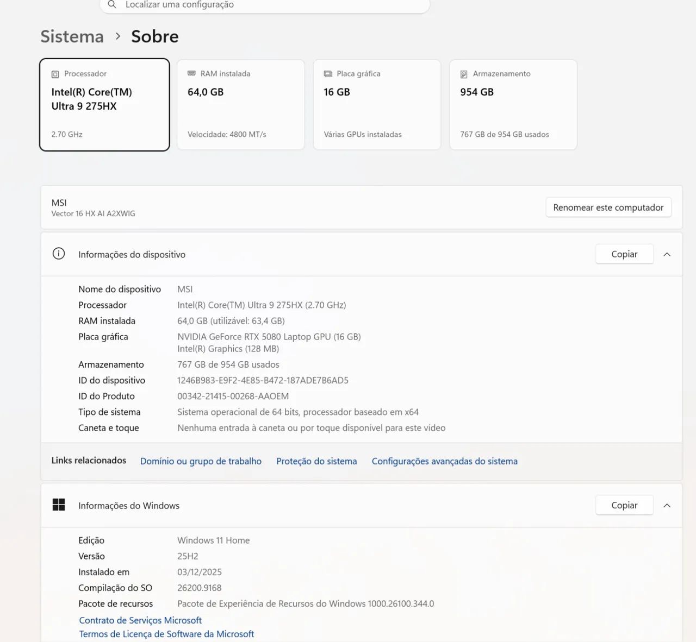
Task: Open Configurações avançadas do sistema link
Action: click(x=445, y=461)
